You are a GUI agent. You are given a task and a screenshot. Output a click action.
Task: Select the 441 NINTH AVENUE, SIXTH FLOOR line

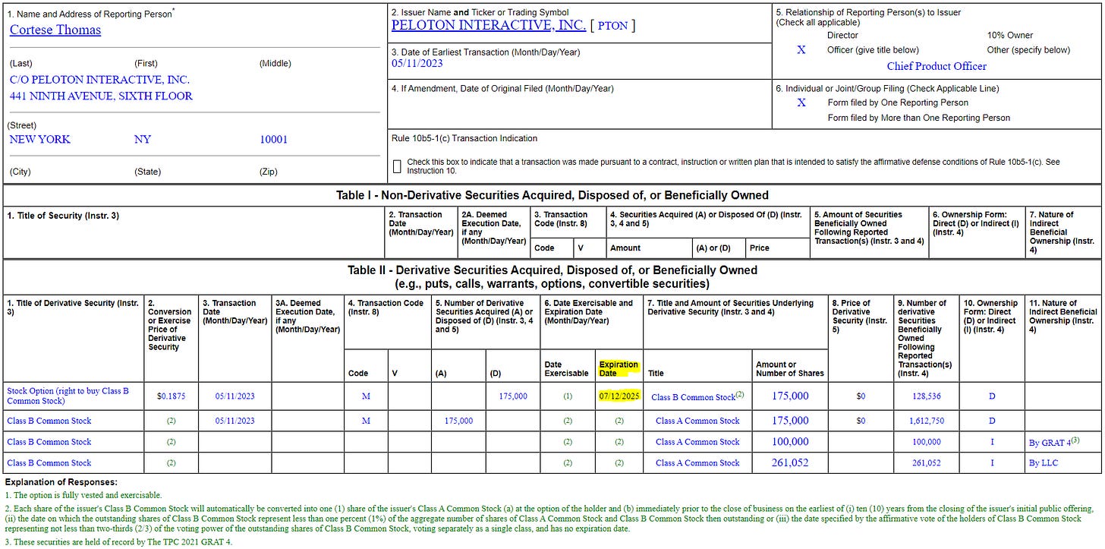pos(101,96)
